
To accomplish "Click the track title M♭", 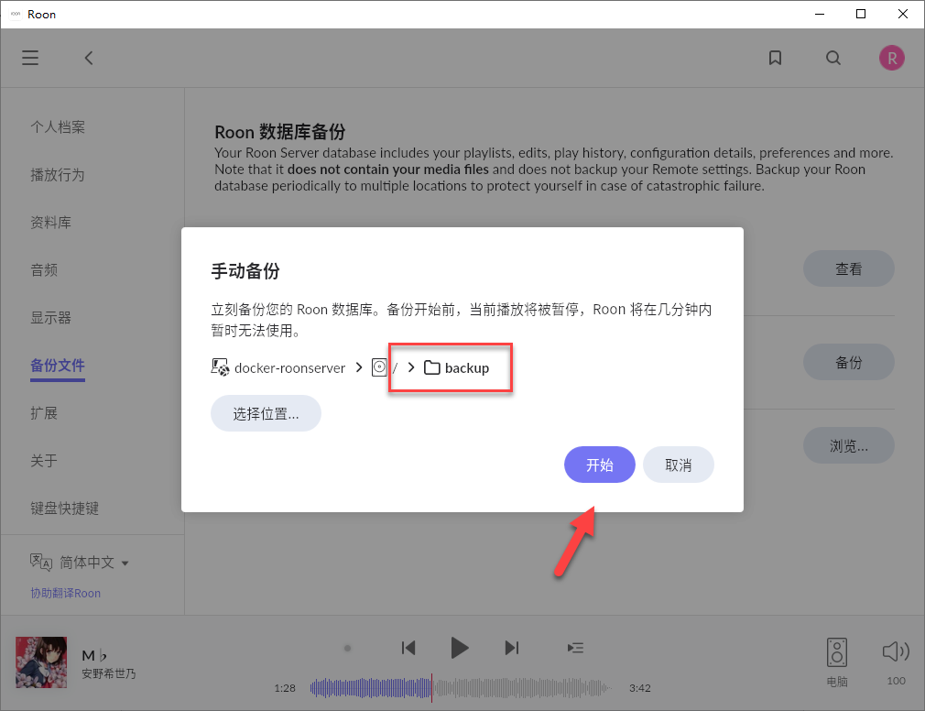I will 94,655.
